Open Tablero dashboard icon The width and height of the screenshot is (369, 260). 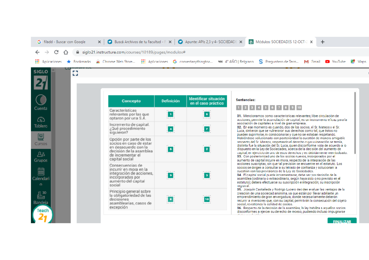tap(41, 122)
